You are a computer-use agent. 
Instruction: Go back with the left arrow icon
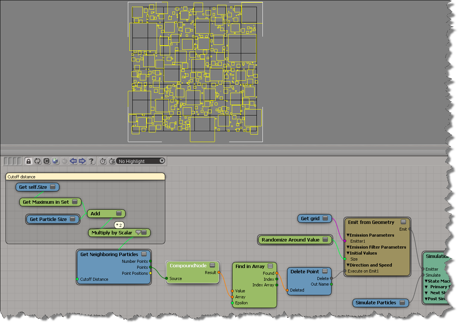click(74, 161)
